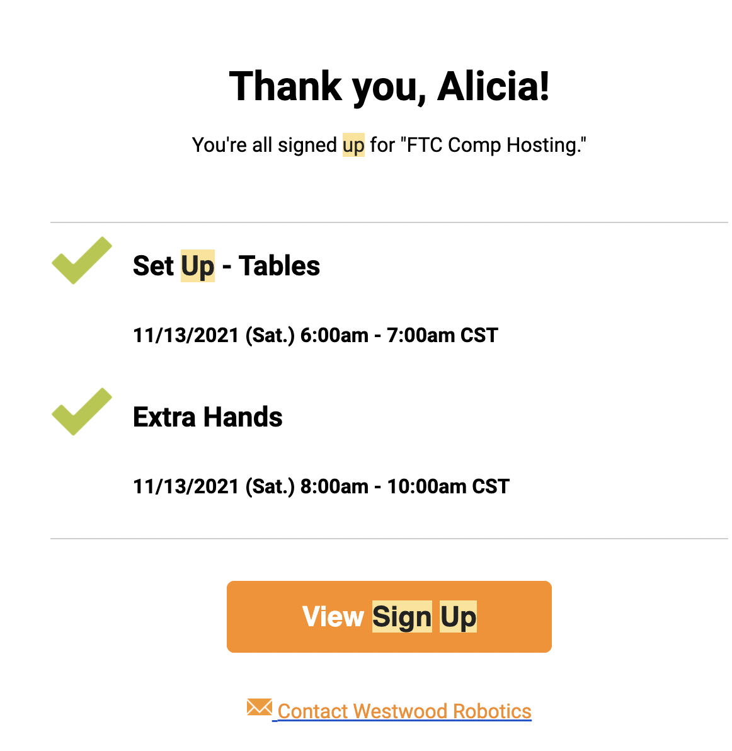Image resolution: width=732 pixels, height=751 pixels.
Task: Click the highlighted "Up" in Set Up - Tables
Action: click(198, 266)
